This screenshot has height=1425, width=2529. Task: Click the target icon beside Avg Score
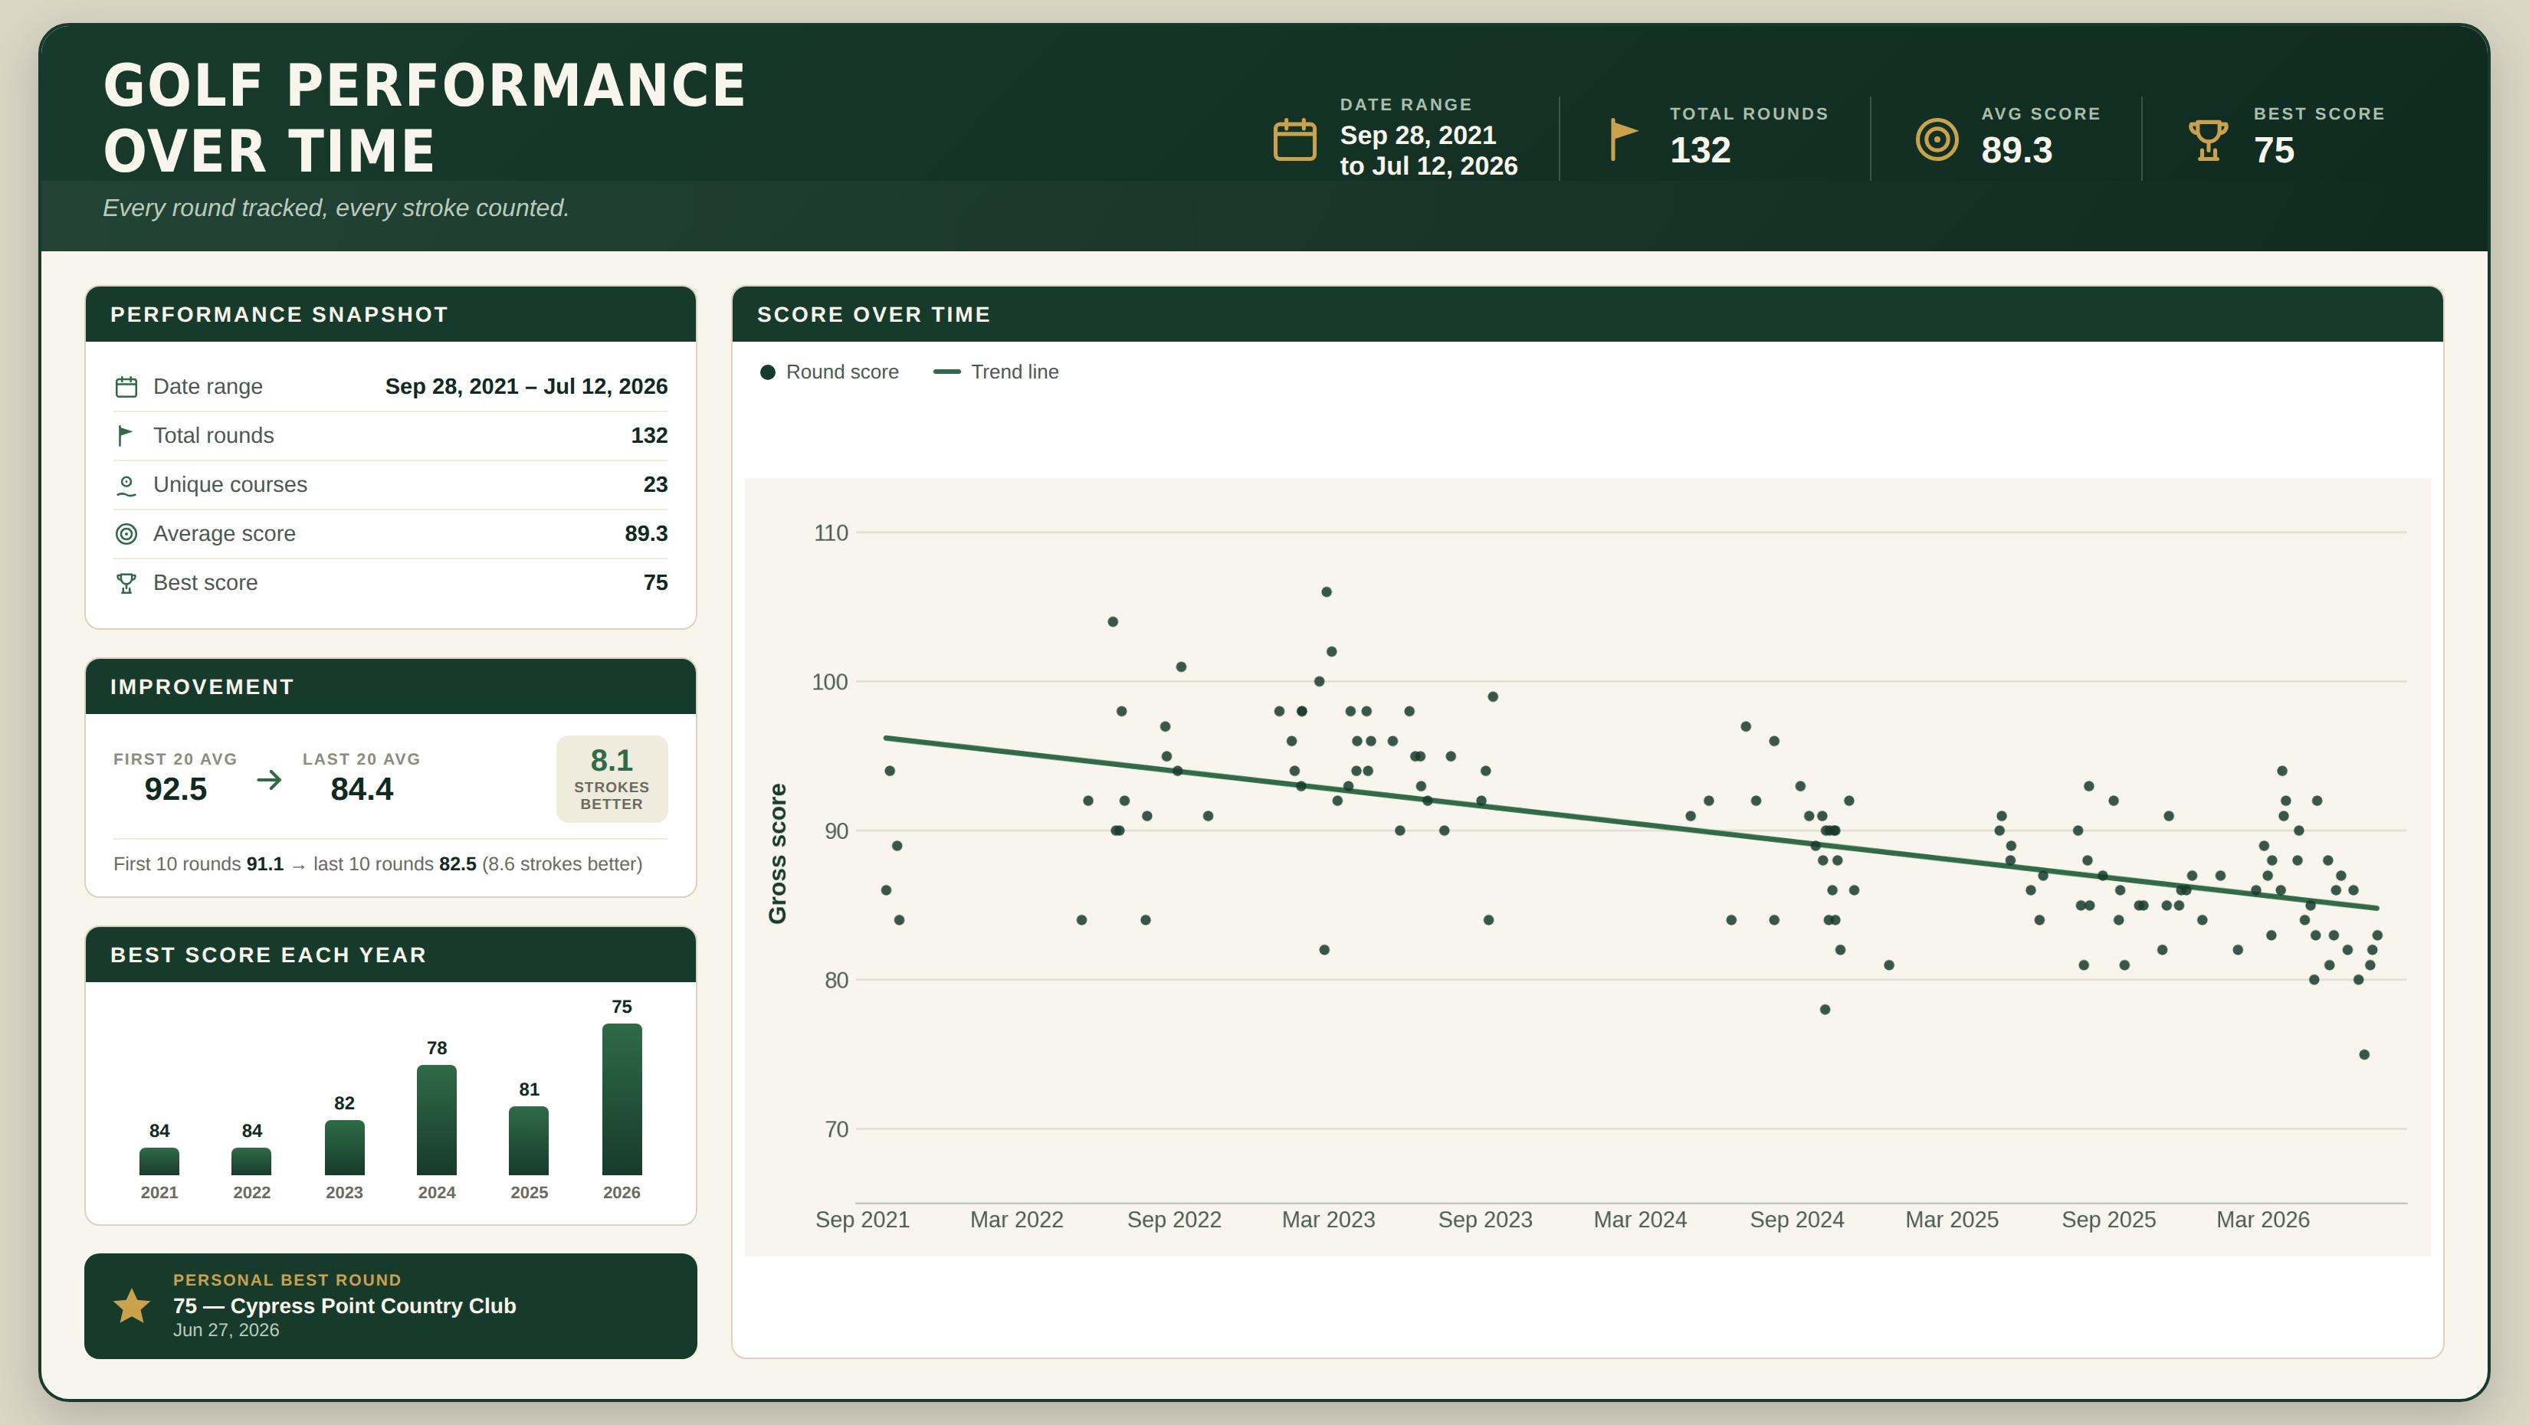tap(1936, 139)
